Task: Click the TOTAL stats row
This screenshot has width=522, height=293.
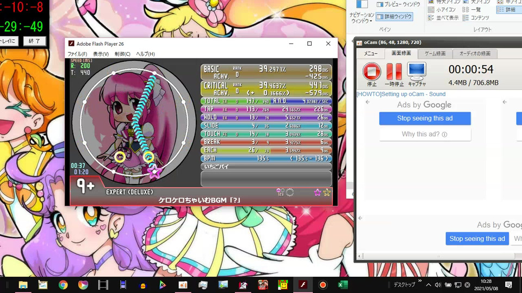Action: [266, 101]
